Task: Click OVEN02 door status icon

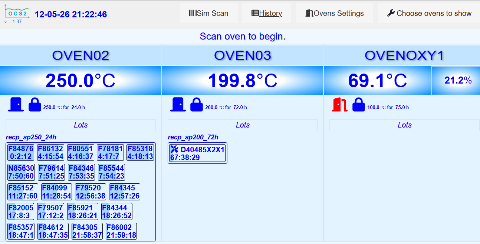Action: (x=16, y=105)
